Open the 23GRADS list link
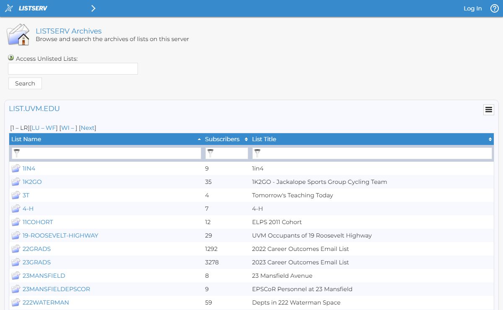503x310 pixels. pos(36,262)
